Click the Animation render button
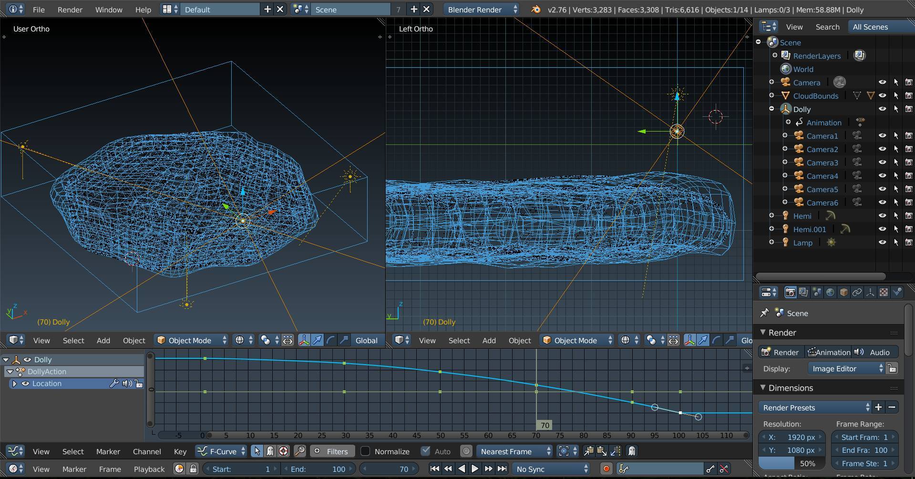Screen dimensions: 915x479 828,352
